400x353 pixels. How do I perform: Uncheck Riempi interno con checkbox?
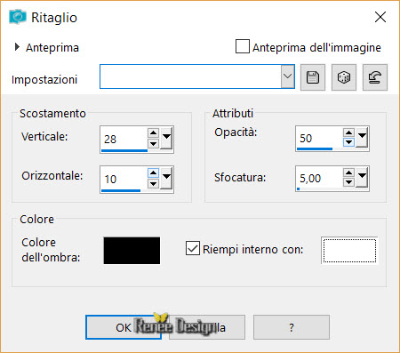pyautogui.click(x=193, y=248)
